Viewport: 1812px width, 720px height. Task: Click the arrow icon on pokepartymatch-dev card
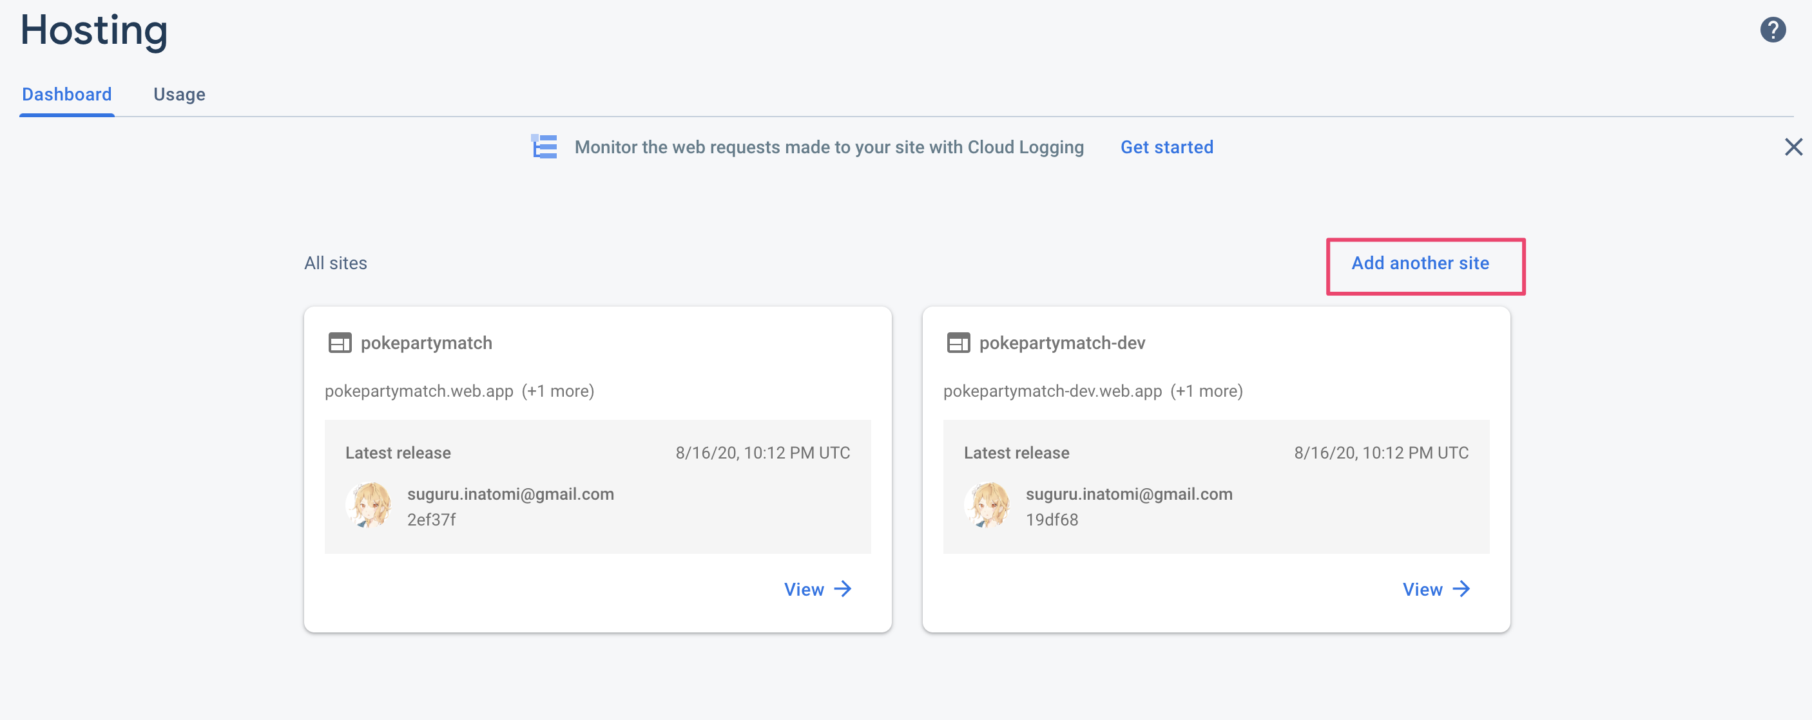pos(1461,589)
